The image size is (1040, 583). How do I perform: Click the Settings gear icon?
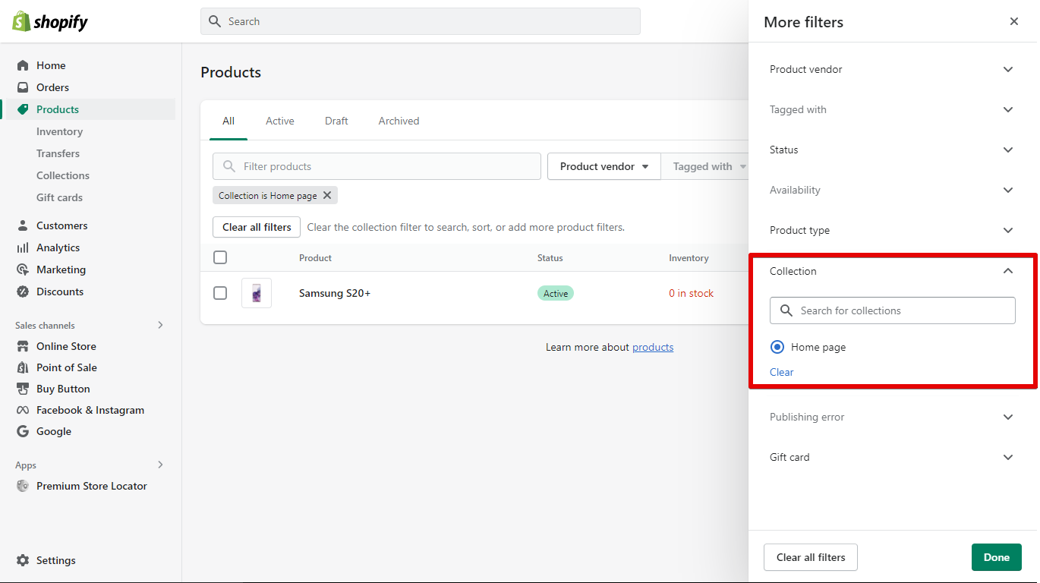23,560
